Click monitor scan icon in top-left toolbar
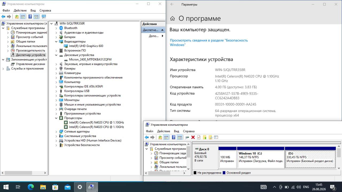The height and width of the screenshot is (192, 342). [x=44, y=17]
